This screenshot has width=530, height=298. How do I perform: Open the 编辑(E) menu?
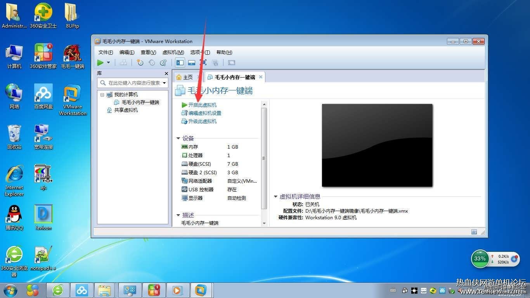tap(127, 52)
